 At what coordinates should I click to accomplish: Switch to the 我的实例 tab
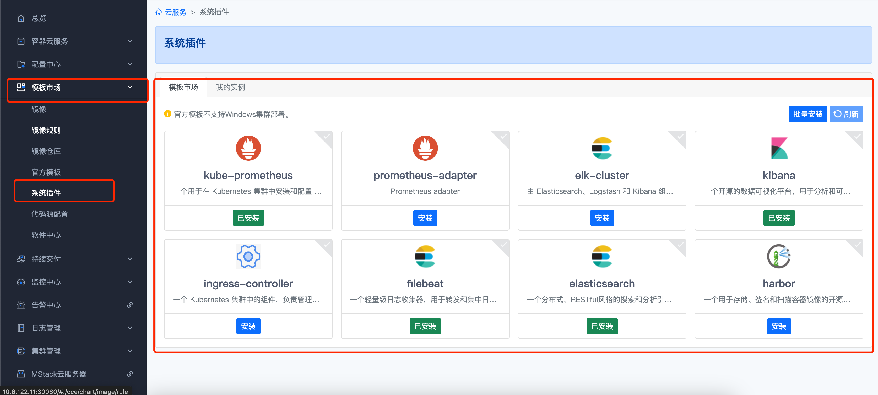[230, 87]
